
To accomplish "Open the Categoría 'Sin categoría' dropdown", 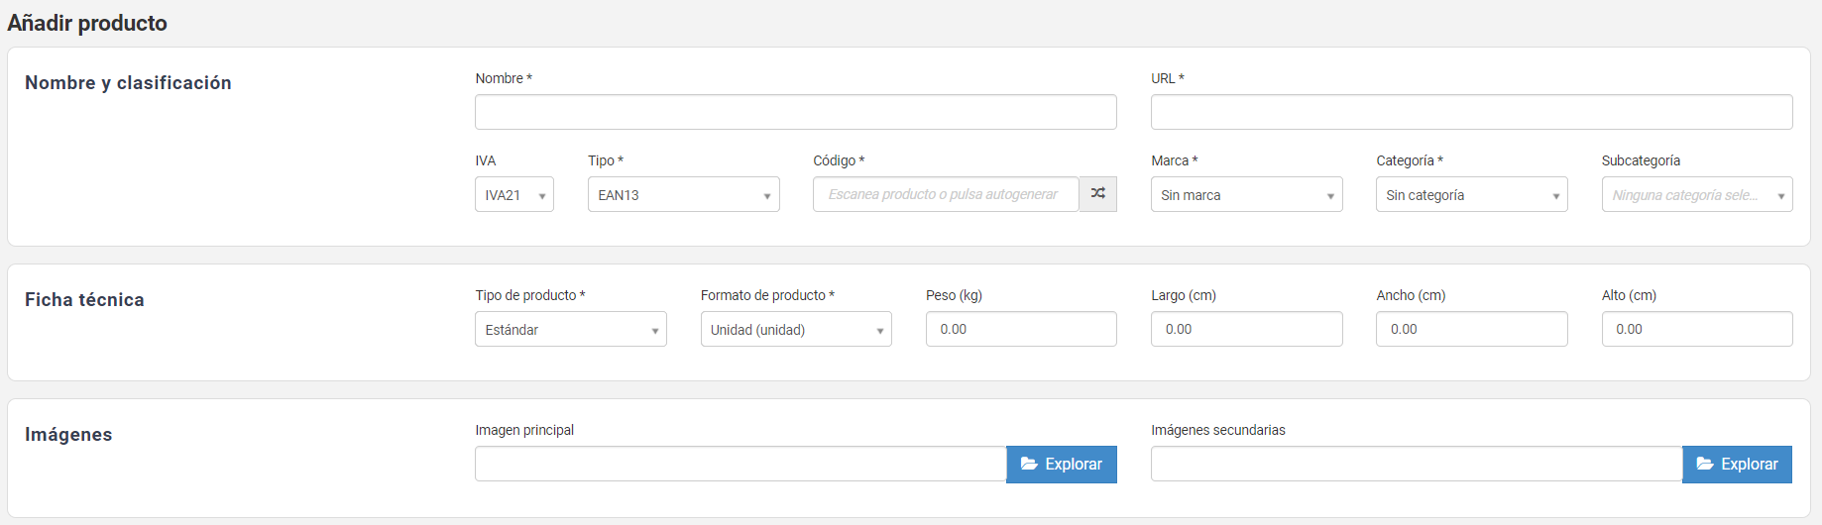I will pos(1471,194).
